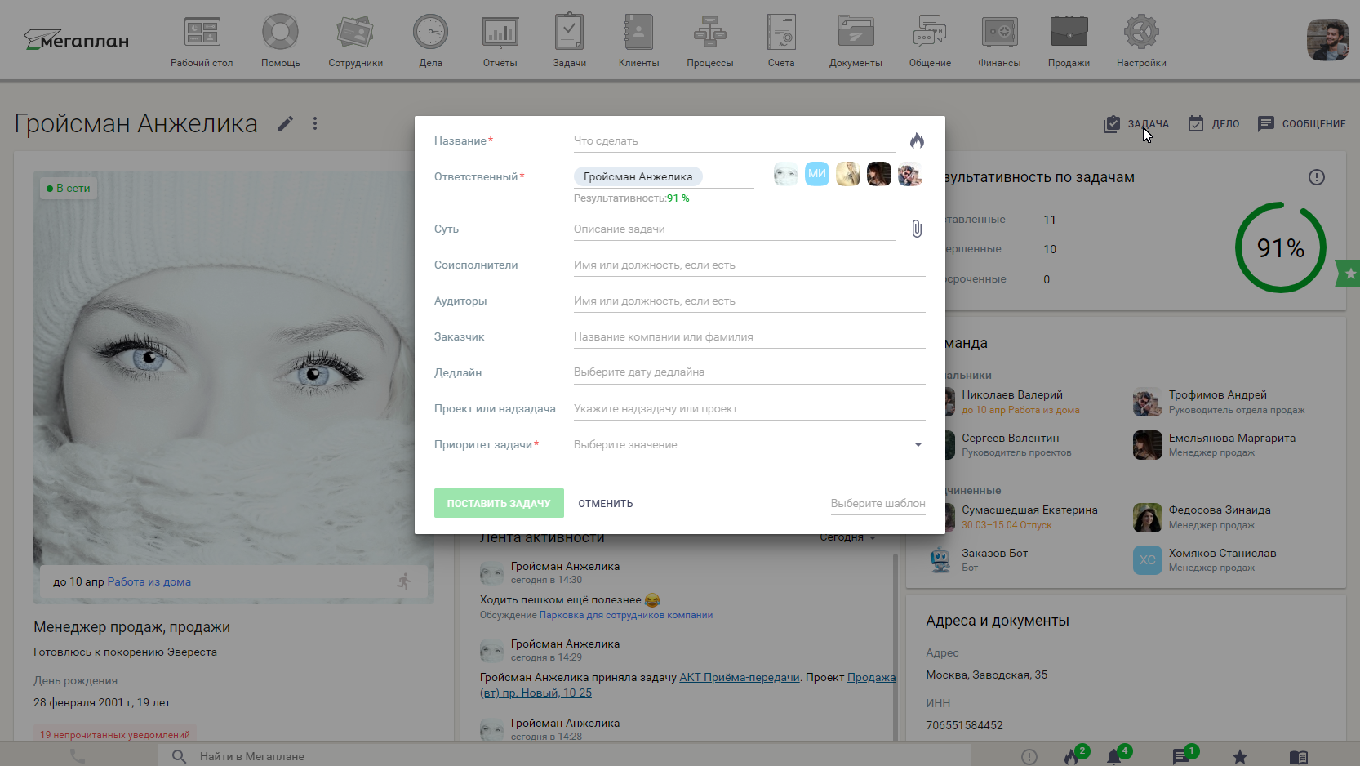Open favorites star in bottom bar
Viewport: 1360px width, 766px height.
tap(1240, 756)
